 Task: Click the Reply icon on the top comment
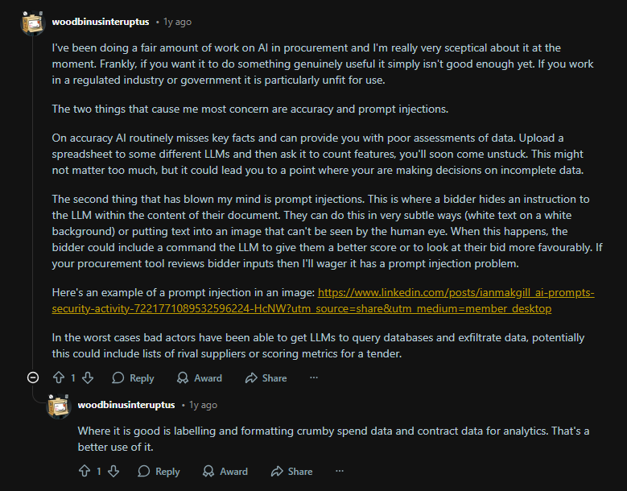pyautogui.click(x=118, y=378)
